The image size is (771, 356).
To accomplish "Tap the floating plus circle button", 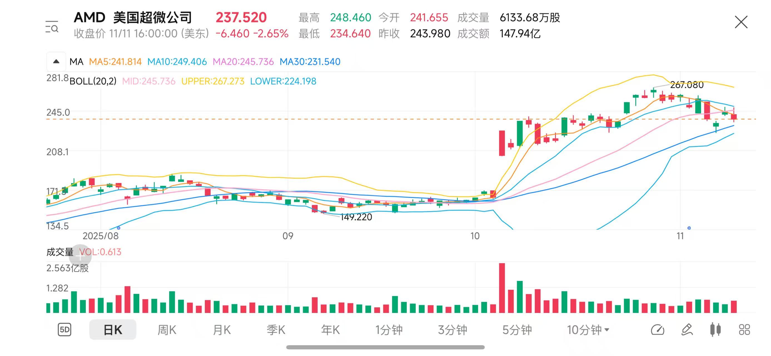I will [x=80, y=256].
